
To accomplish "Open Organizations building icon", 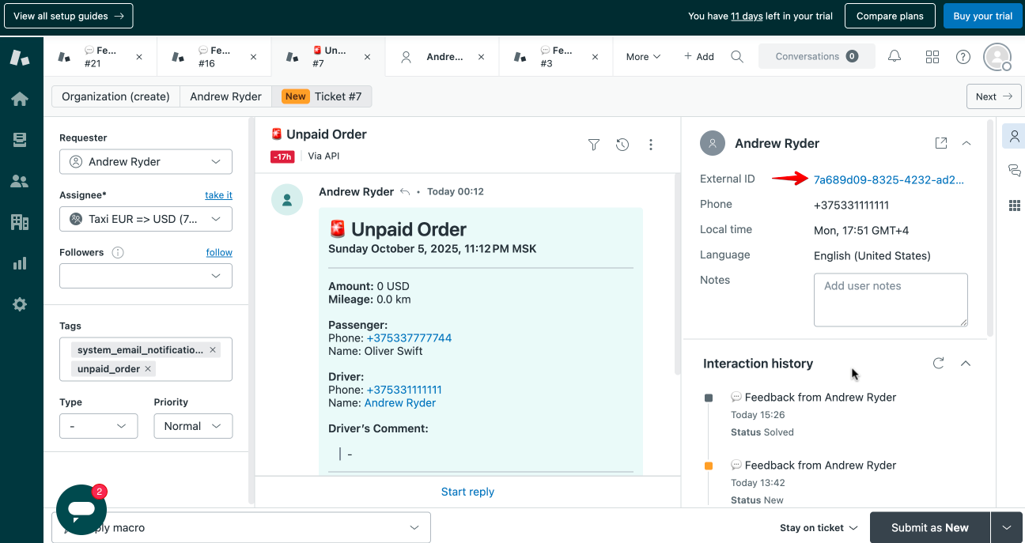I will pyautogui.click(x=20, y=222).
